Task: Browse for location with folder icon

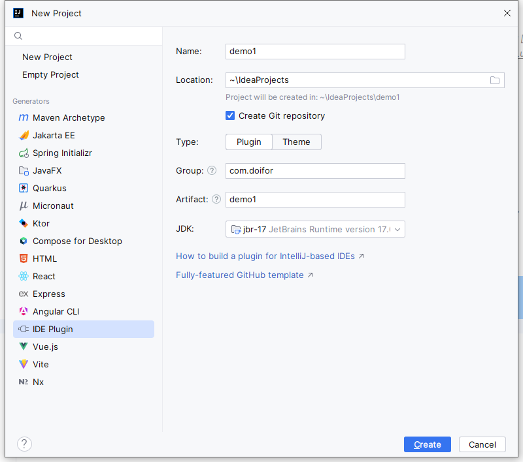Action: (x=495, y=80)
